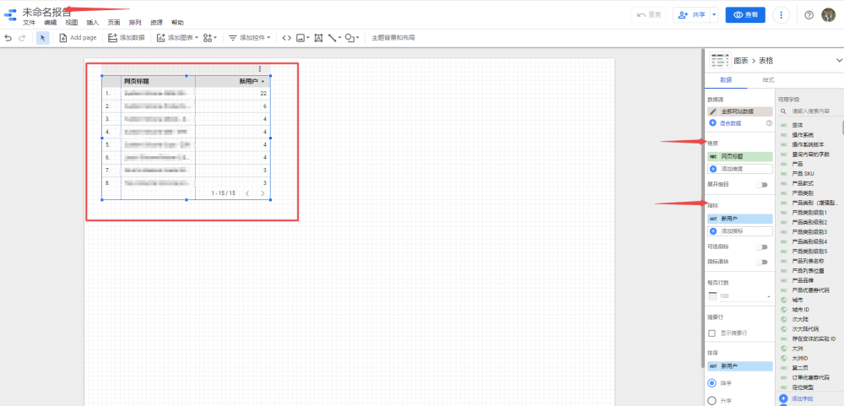The image size is (844, 406).
Task: Switch to the 样式 tab
Action: [x=768, y=79]
